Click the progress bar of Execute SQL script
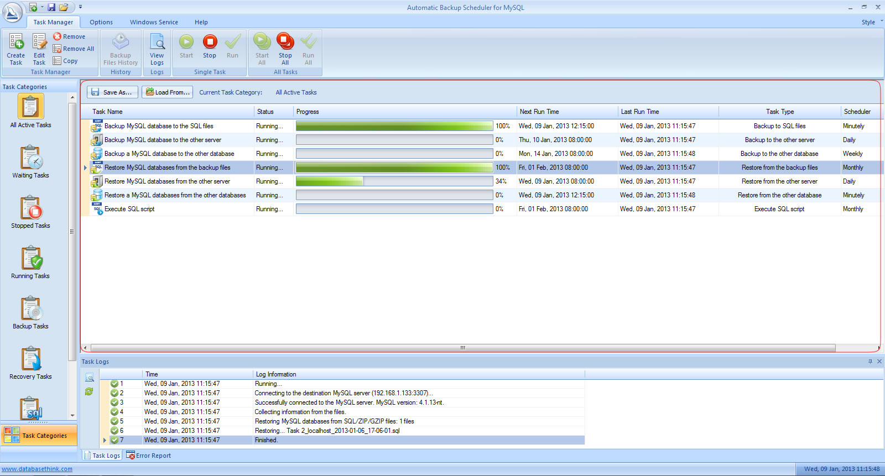 394,209
